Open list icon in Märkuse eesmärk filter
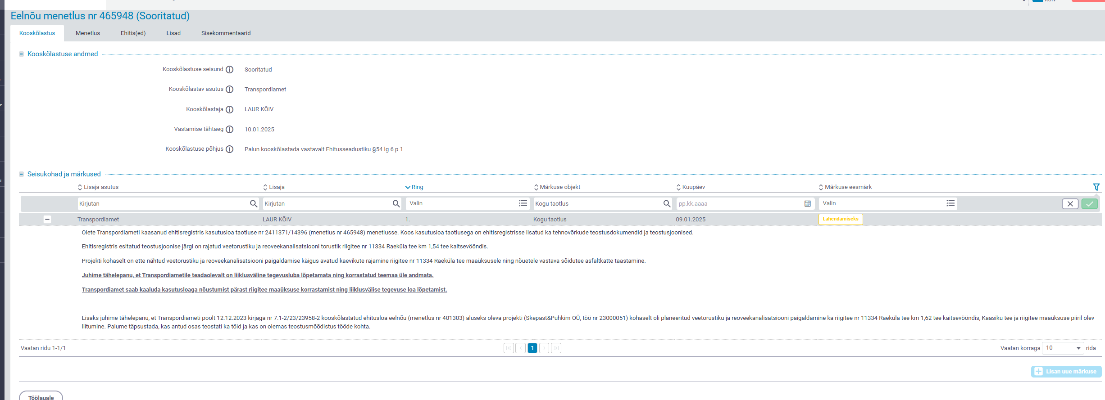The image size is (1105, 400). [950, 203]
